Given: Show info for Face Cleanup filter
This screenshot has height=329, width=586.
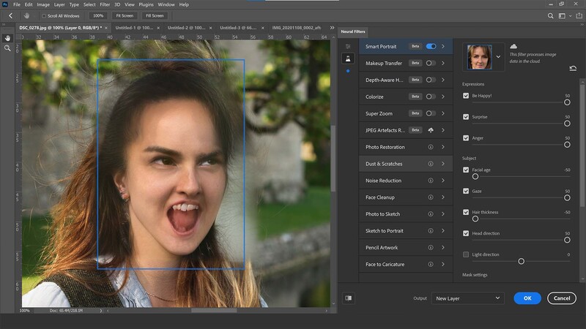Looking at the screenshot, I should coord(431,197).
